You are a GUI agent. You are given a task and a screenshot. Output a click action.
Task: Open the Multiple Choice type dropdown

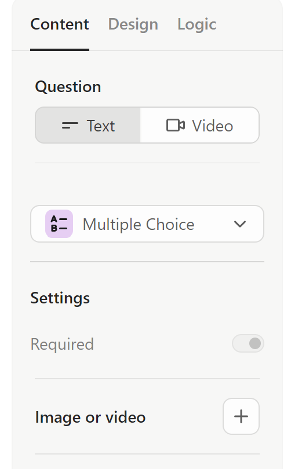(147, 223)
